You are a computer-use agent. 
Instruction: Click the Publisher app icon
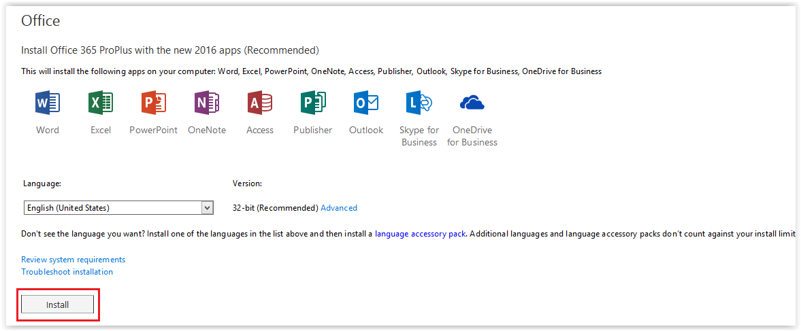313,104
